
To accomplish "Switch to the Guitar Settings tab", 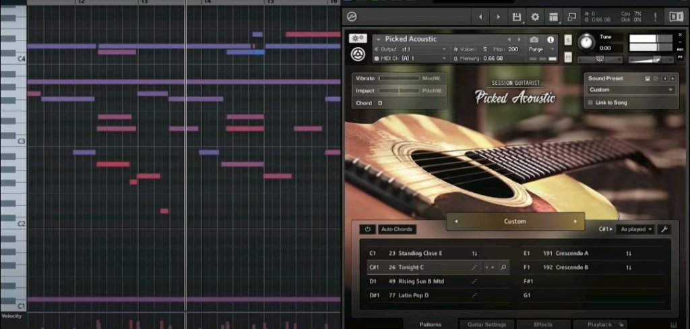I will tap(487, 324).
